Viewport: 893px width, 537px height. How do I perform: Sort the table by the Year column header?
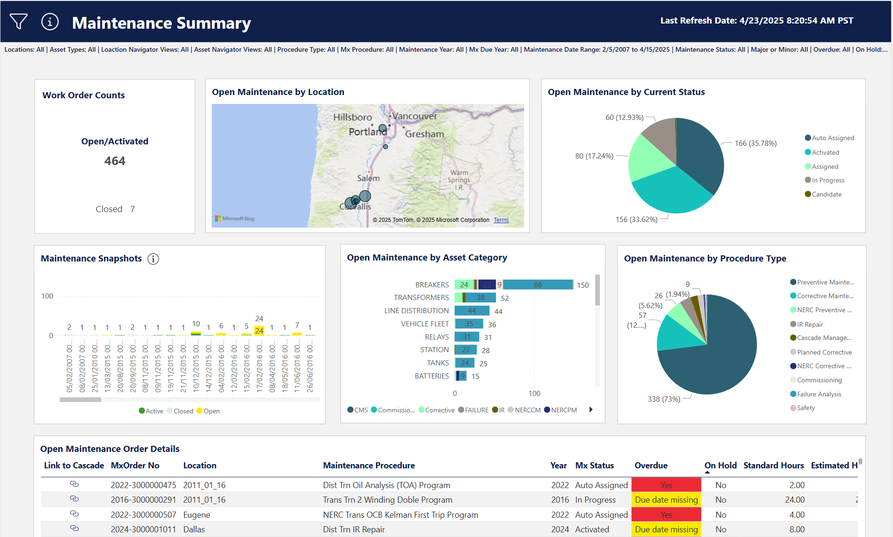[x=558, y=466]
